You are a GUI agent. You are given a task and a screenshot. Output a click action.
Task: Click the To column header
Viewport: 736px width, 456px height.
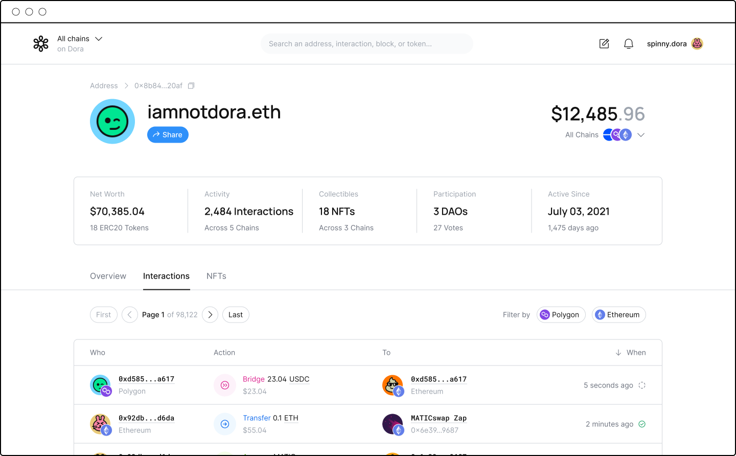tap(386, 353)
